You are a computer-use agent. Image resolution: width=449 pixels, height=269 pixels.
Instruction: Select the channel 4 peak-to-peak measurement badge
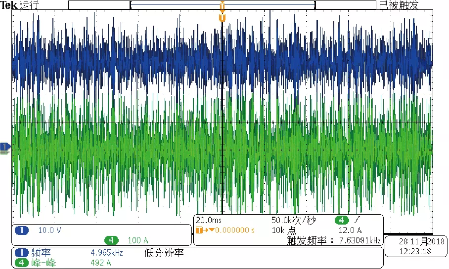21,263
